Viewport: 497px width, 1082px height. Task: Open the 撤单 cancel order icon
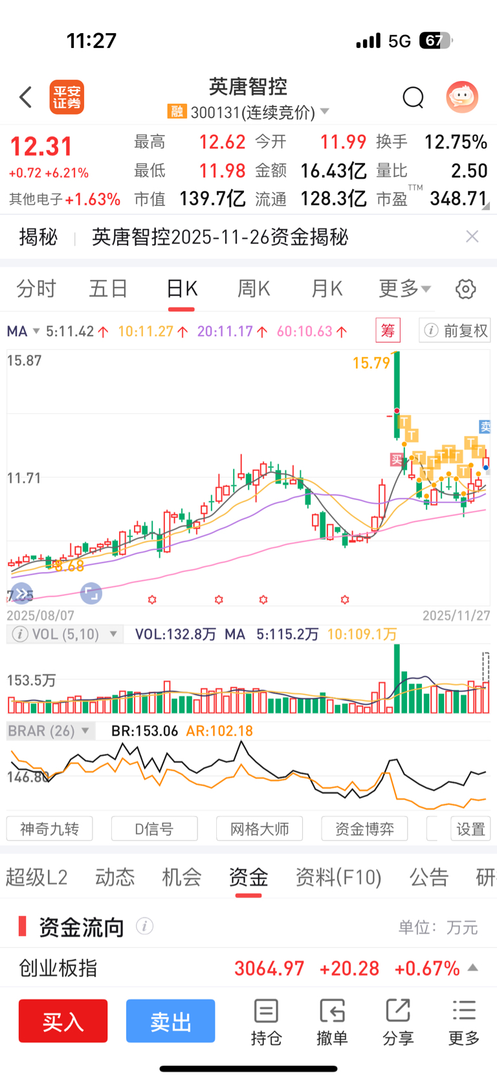point(332,1022)
